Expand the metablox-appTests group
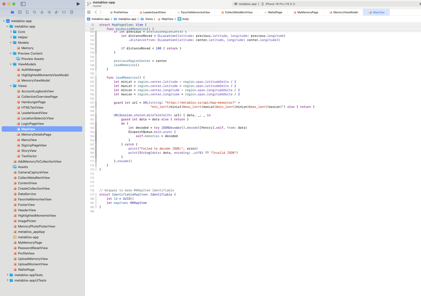This screenshot has height=296, width=421. tap(7, 275)
